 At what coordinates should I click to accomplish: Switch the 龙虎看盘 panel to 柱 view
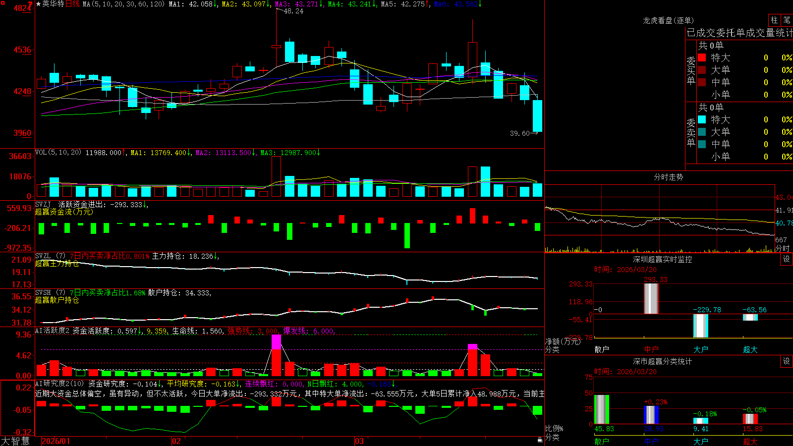pyautogui.click(x=774, y=20)
